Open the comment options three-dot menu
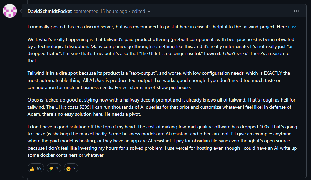 tap(297, 11)
